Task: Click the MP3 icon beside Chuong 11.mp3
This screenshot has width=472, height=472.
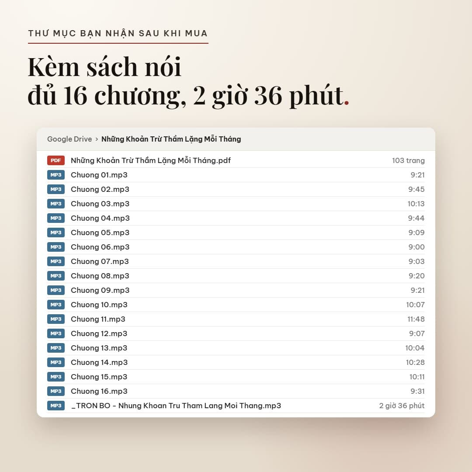Action: pyautogui.click(x=56, y=319)
